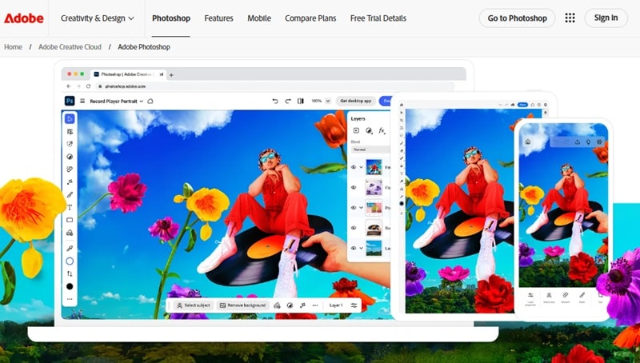Open the Compare Plans tab
This screenshot has width=640, height=363.
[310, 18]
